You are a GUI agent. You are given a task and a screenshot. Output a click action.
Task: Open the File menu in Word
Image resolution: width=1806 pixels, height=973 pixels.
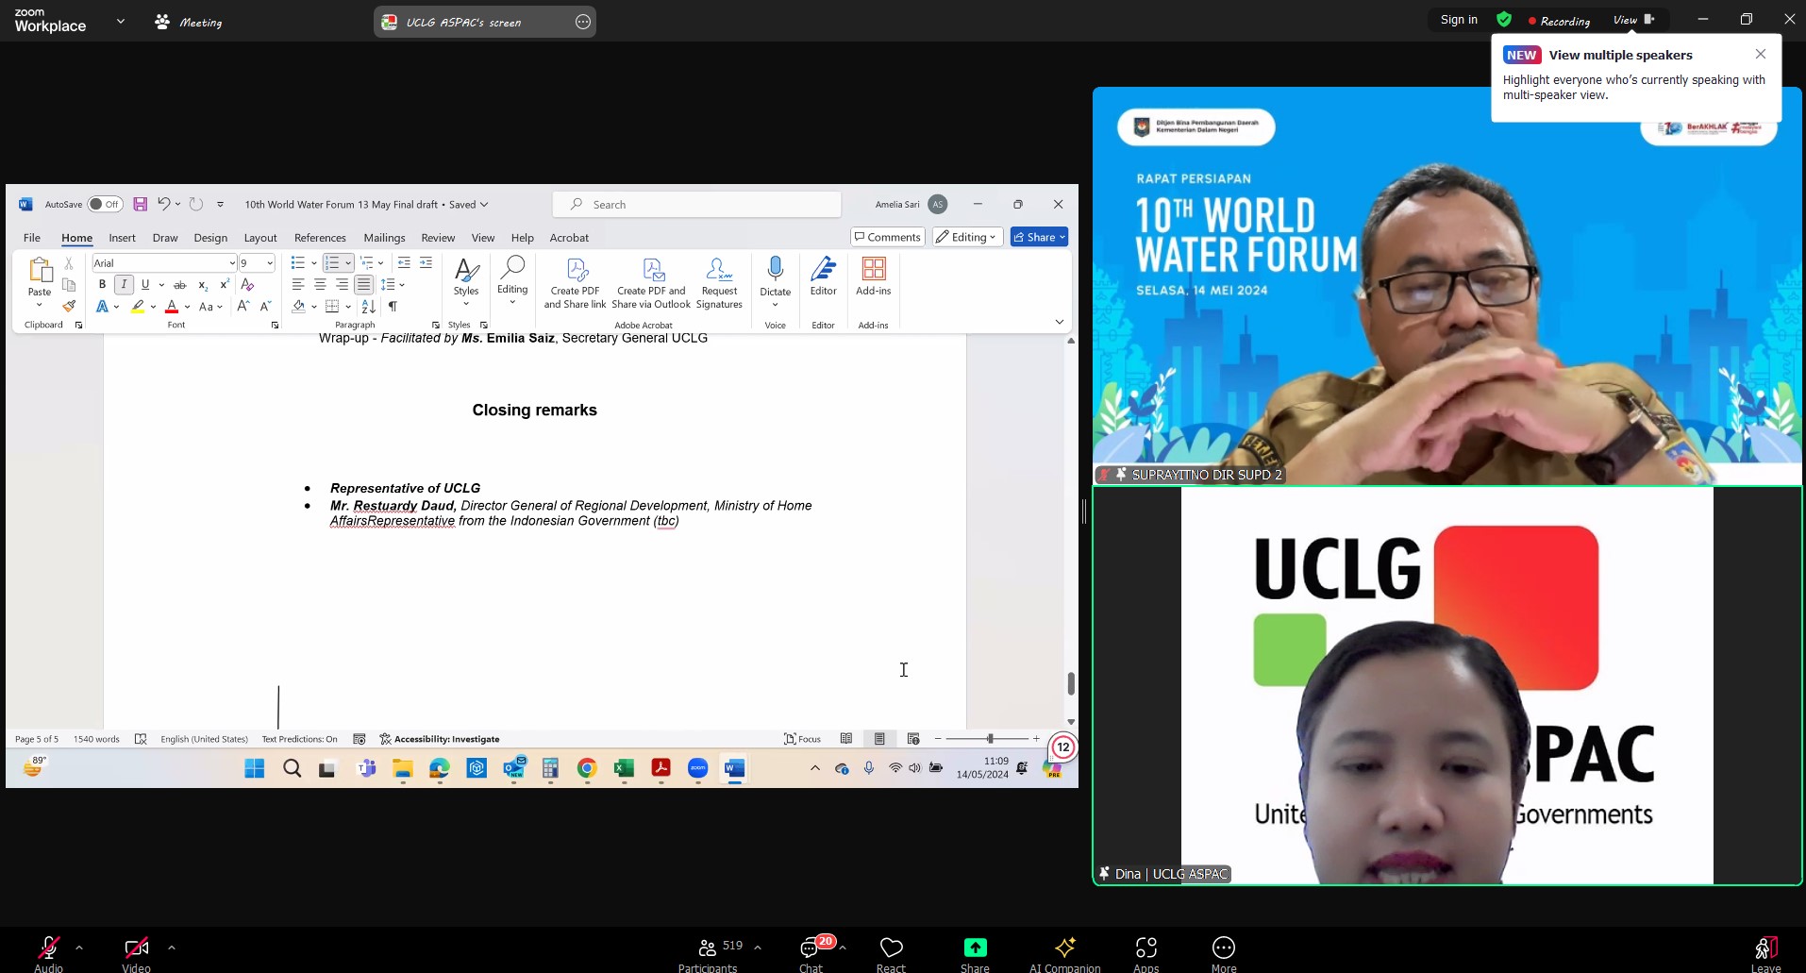coord(32,238)
